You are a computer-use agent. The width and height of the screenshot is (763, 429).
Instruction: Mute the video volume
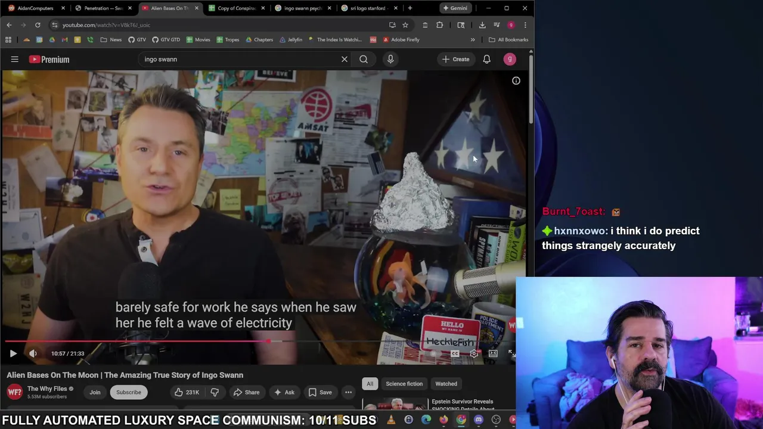(33, 353)
